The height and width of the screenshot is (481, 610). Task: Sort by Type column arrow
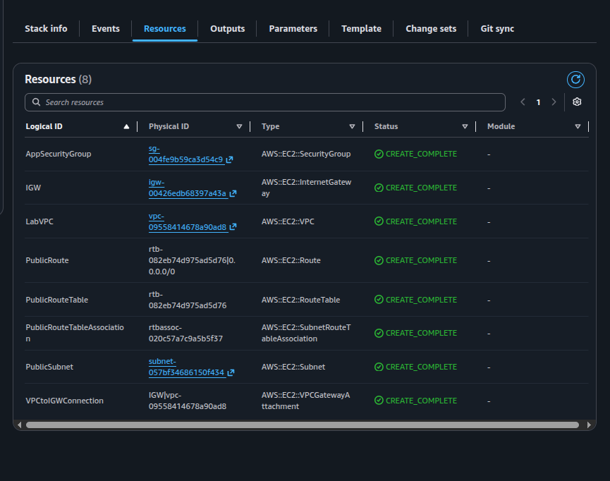coord(352,126)
